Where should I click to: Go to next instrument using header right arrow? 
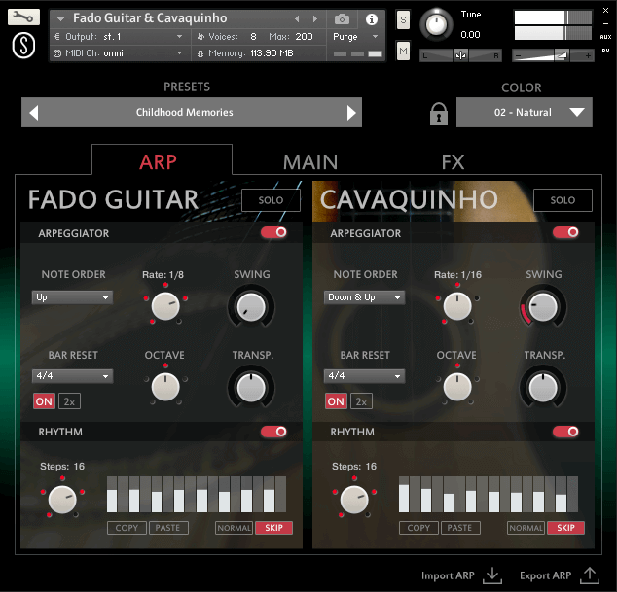click(x=314, y=18)
